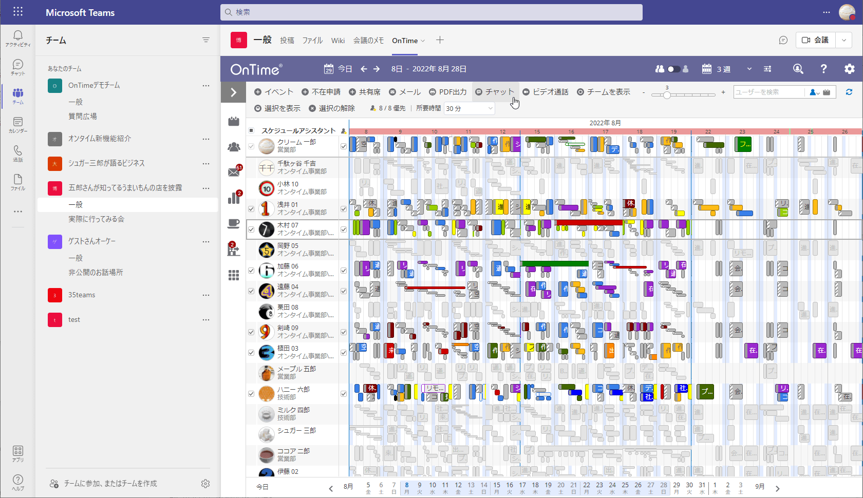Click the zoom level slider handle
The image size is (863, 498).
coord(667,95)
